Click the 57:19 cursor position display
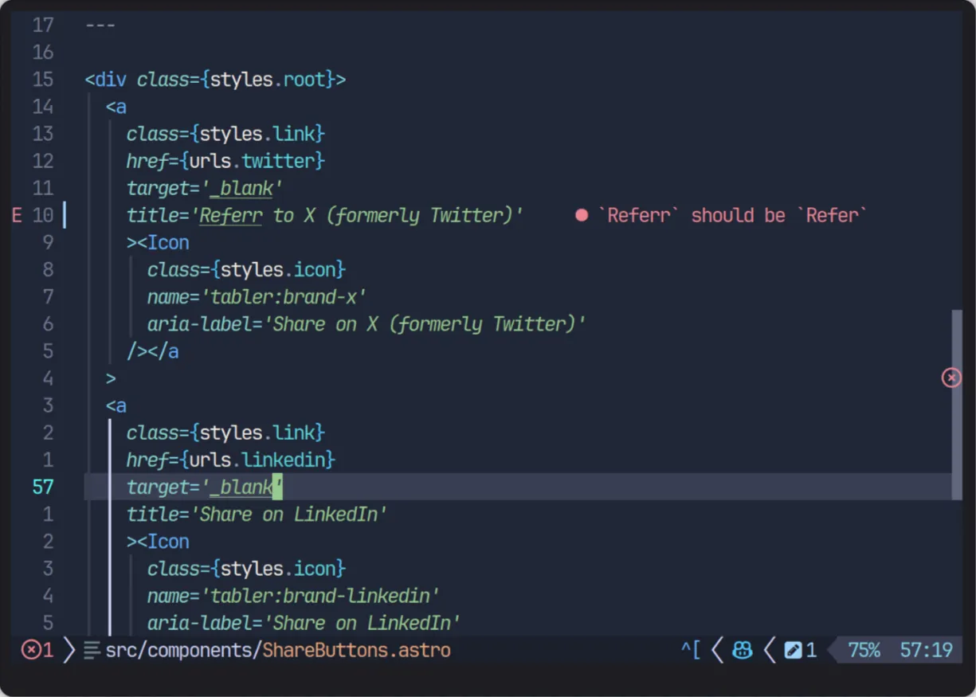The height and width of the screenshot is (697, 976). [x=927, y=650]
